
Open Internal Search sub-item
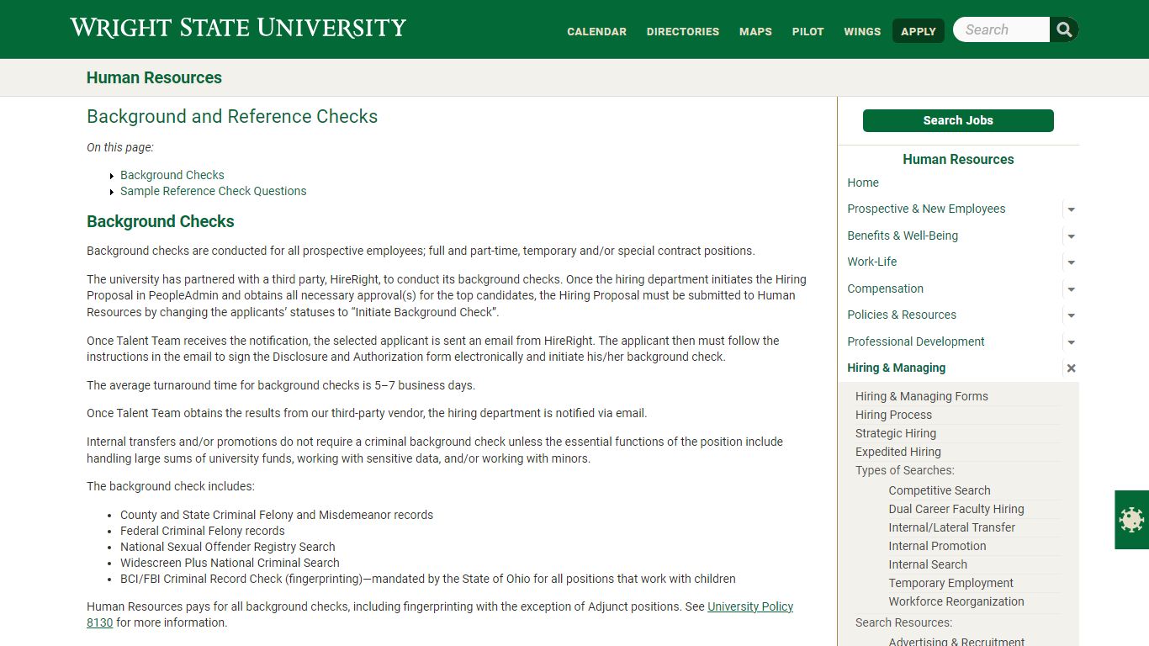[x=928, y=564]
